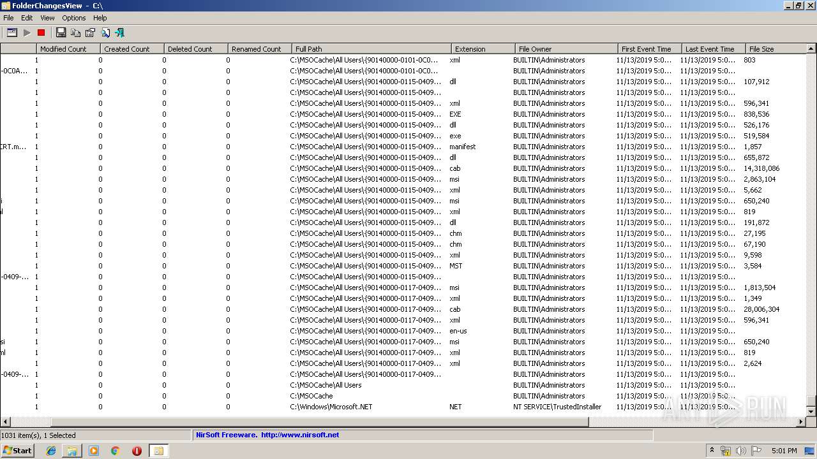The height and width of the screenshot is (459, 817).
Task: Select the FolderChangesView taskbar button
Action: click(158, 451)
